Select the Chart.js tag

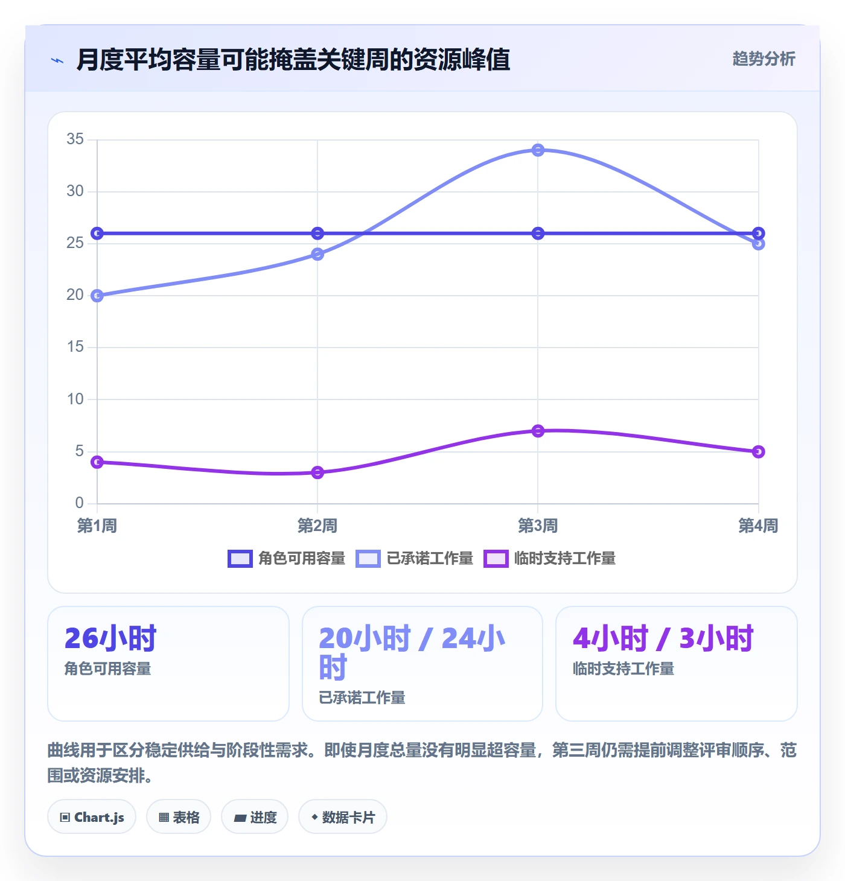(92, 817)
